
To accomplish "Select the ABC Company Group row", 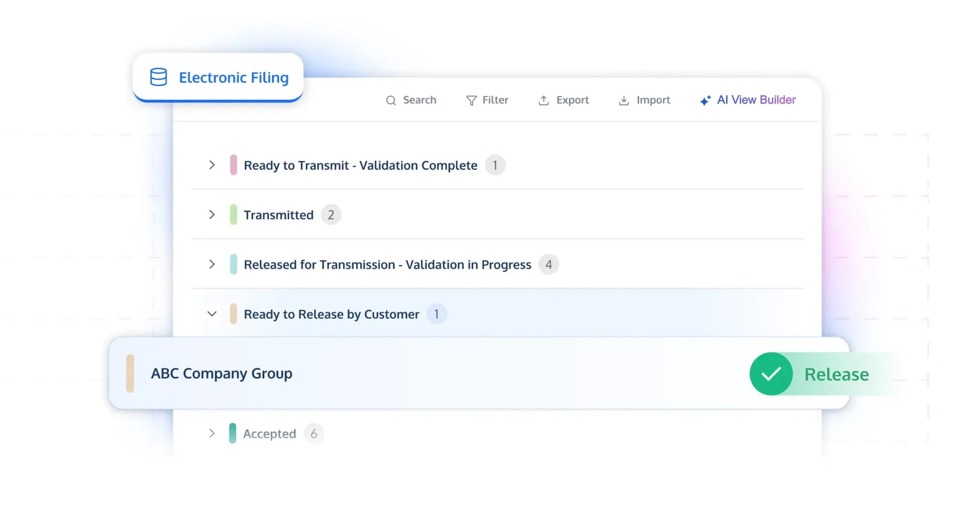I will (x=221, y=374).
